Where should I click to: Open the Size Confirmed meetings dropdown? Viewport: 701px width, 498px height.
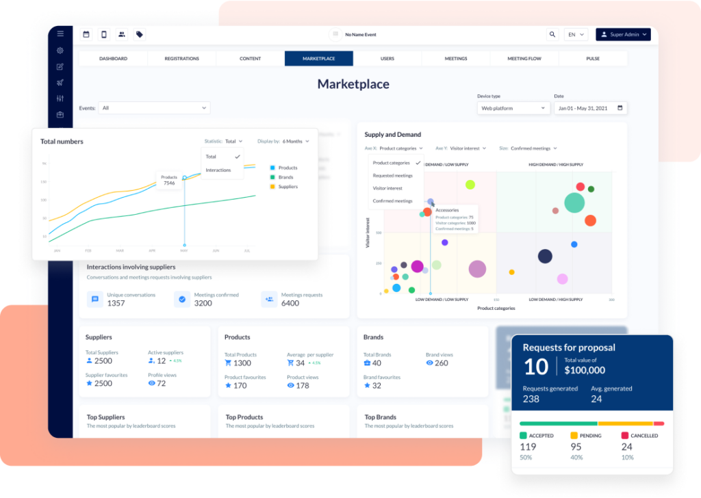coord(534,148)
